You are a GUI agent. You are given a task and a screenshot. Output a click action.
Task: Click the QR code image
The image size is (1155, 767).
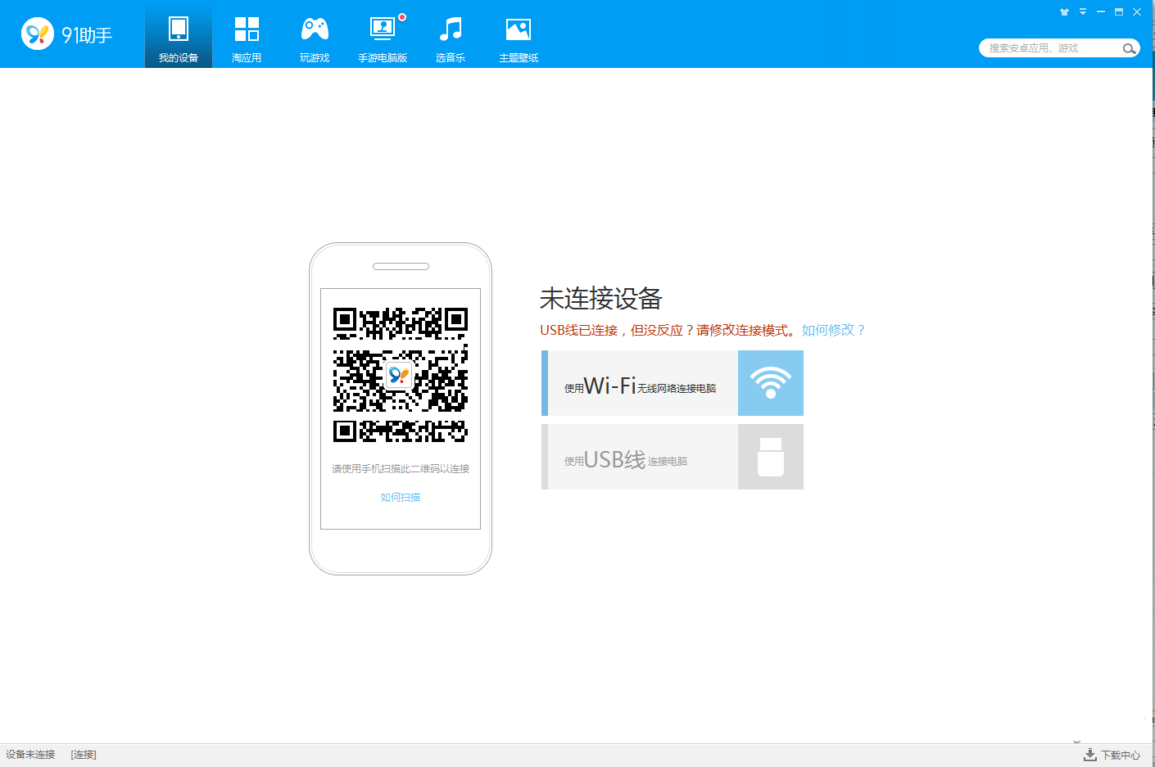[x=401, y=375]
